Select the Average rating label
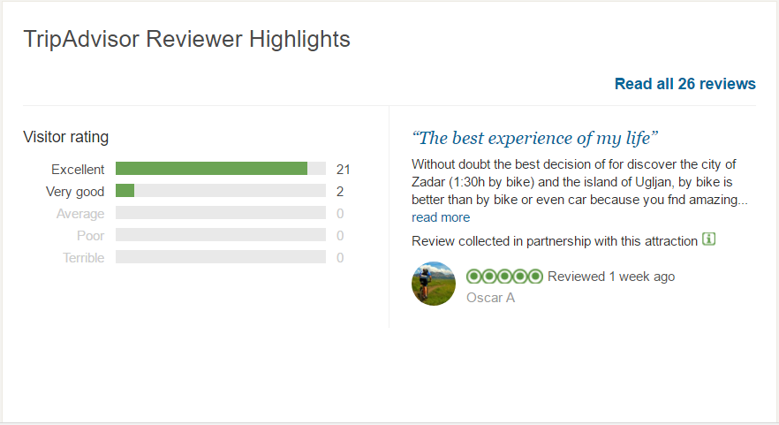 (x=80, y=214)
